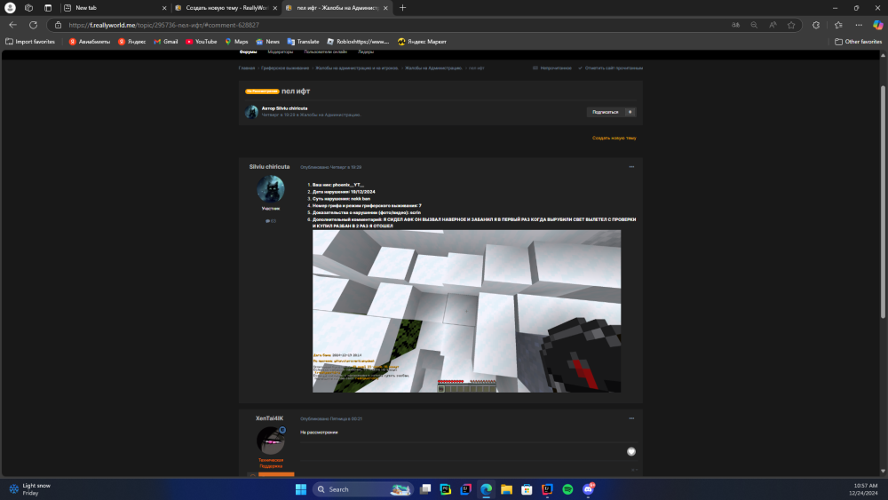
Task: Open the Лидеры navigation item
Action: click(x=366, y=52)
